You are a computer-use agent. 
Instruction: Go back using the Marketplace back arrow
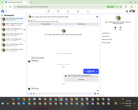(2, 15)
